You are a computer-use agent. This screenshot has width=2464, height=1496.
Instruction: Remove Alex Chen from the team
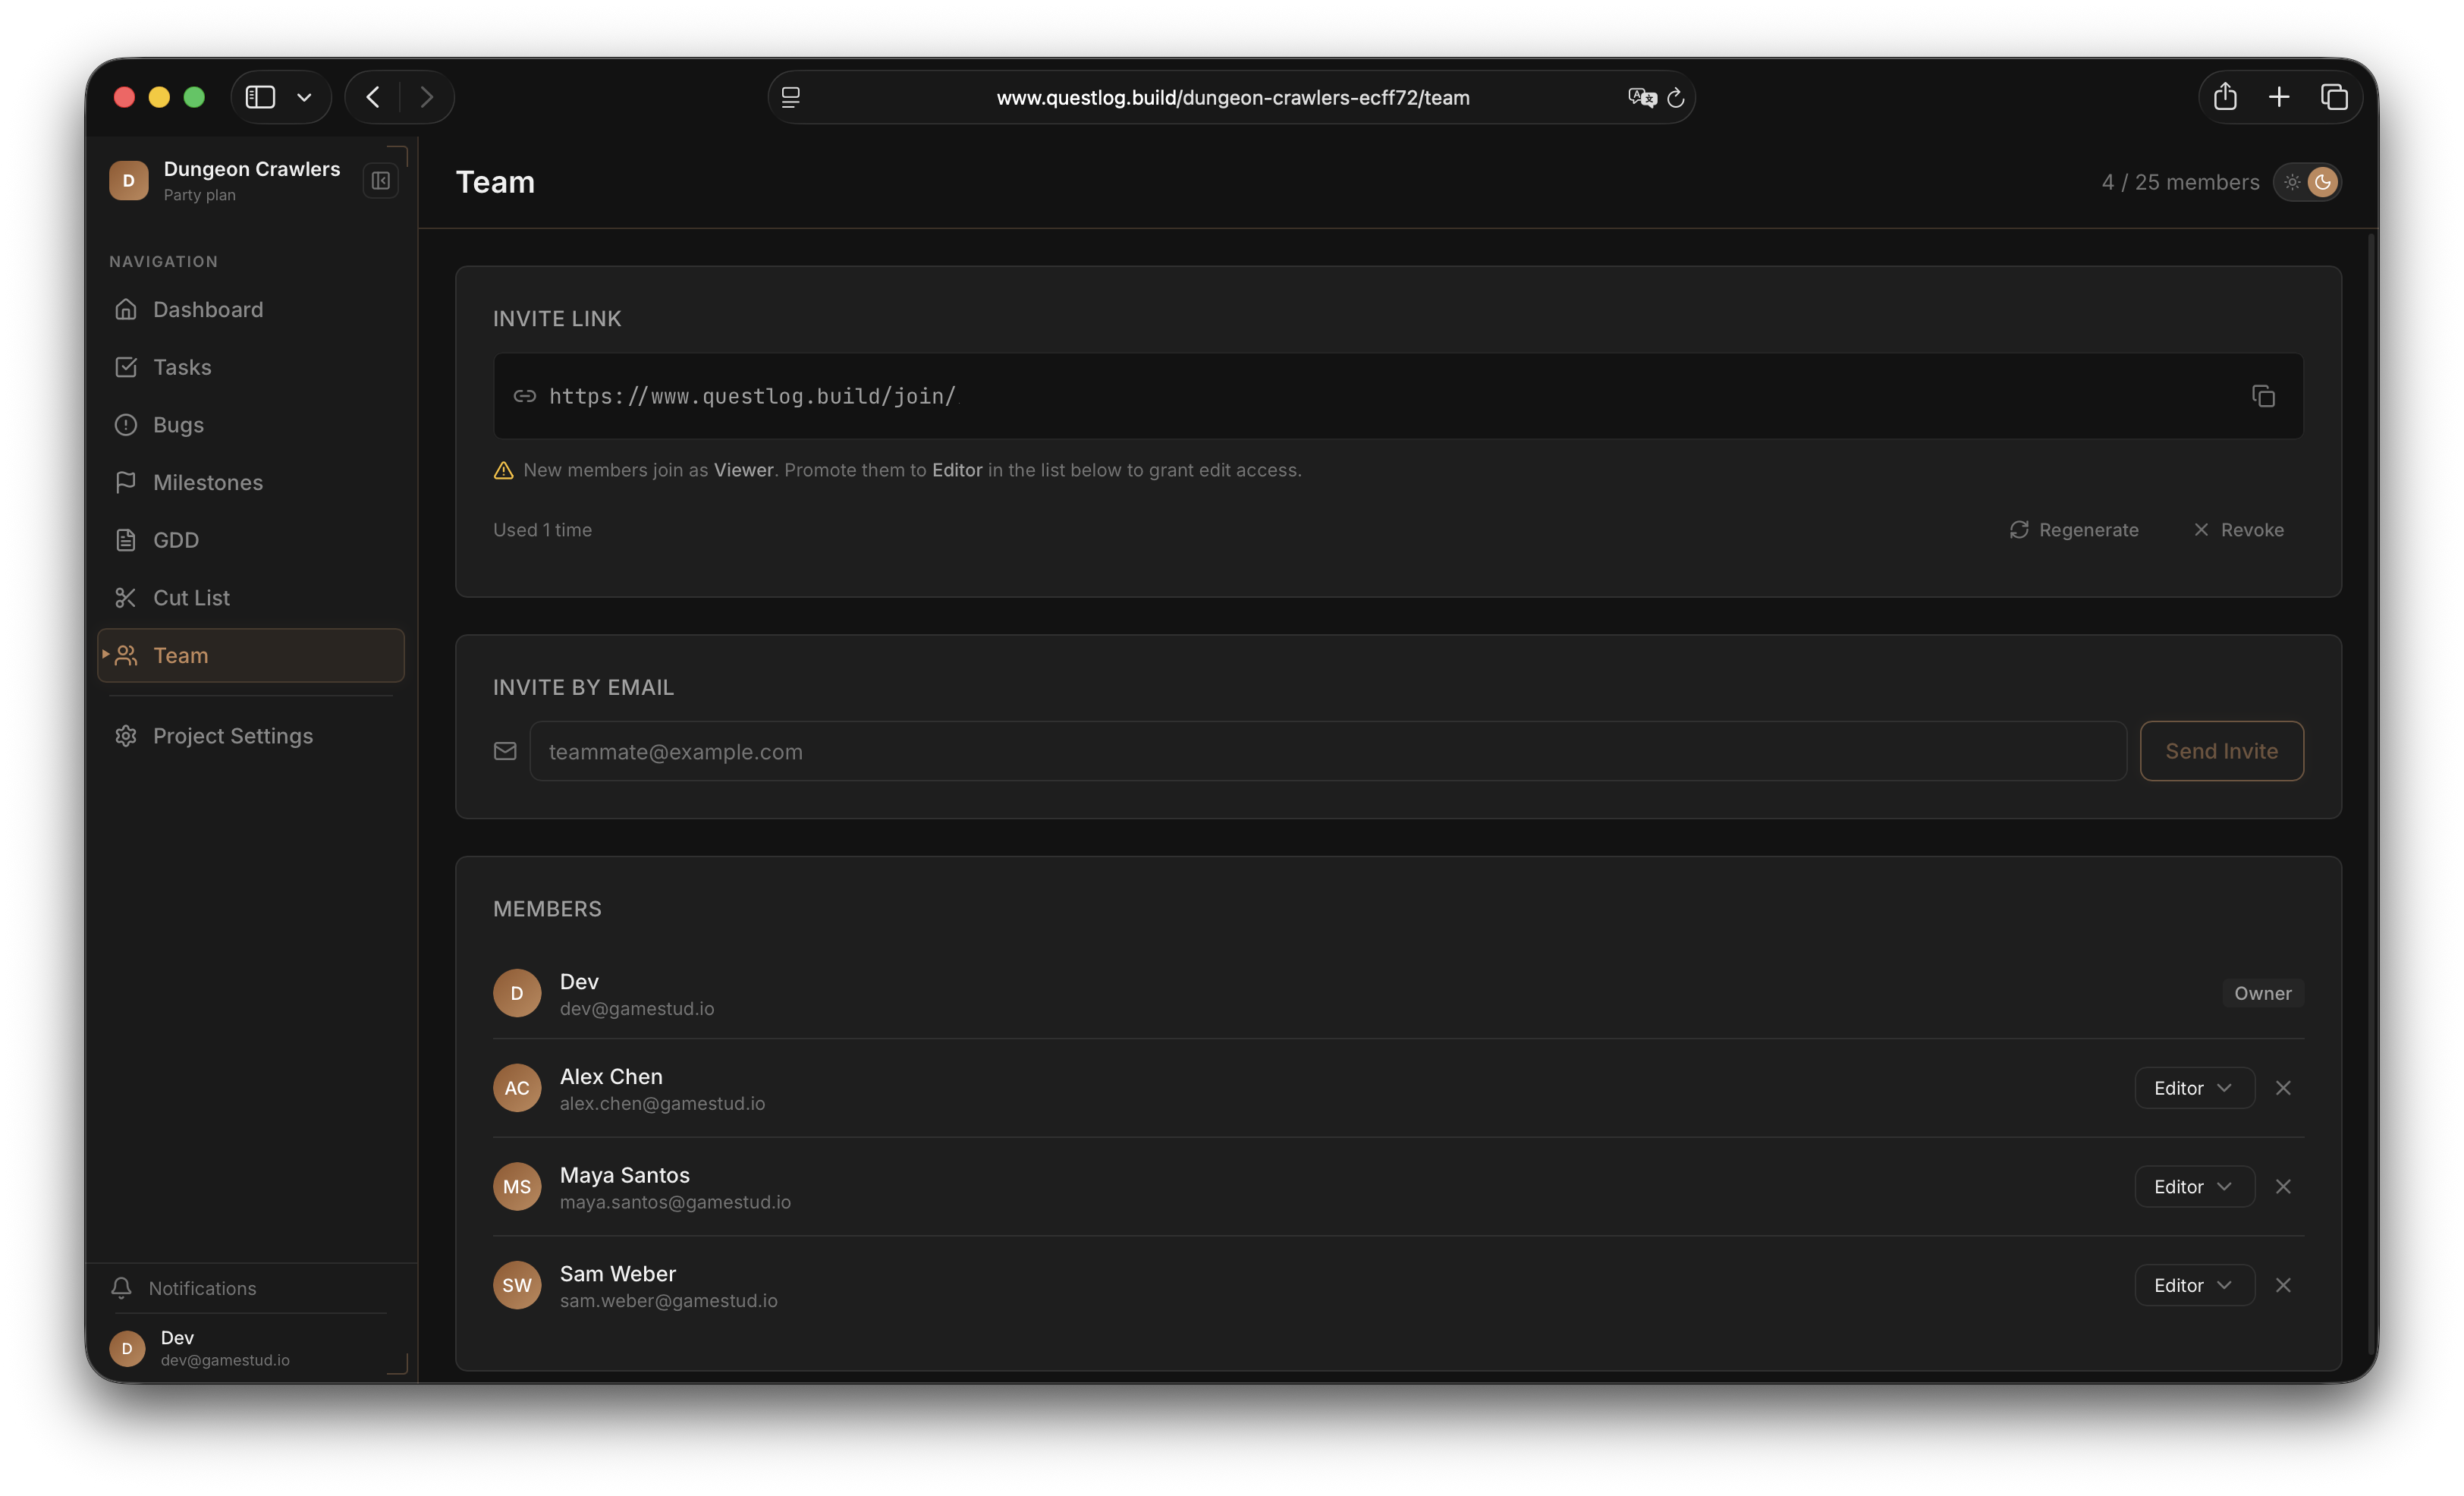2283,1088
